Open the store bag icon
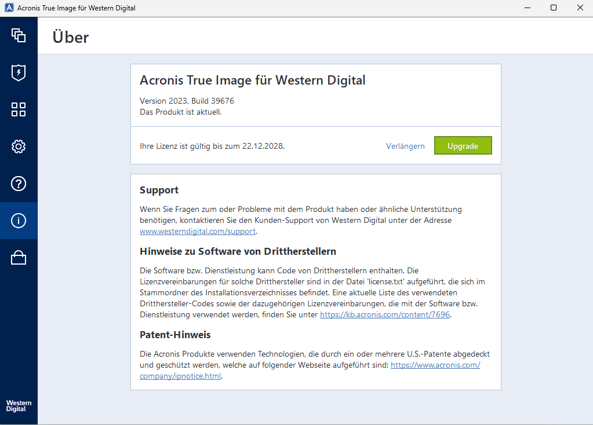The image size is (593, 425). click(x=19, y=258)
